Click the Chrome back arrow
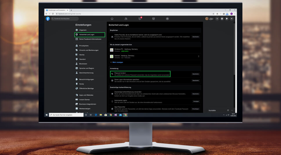 coord(46,14)
